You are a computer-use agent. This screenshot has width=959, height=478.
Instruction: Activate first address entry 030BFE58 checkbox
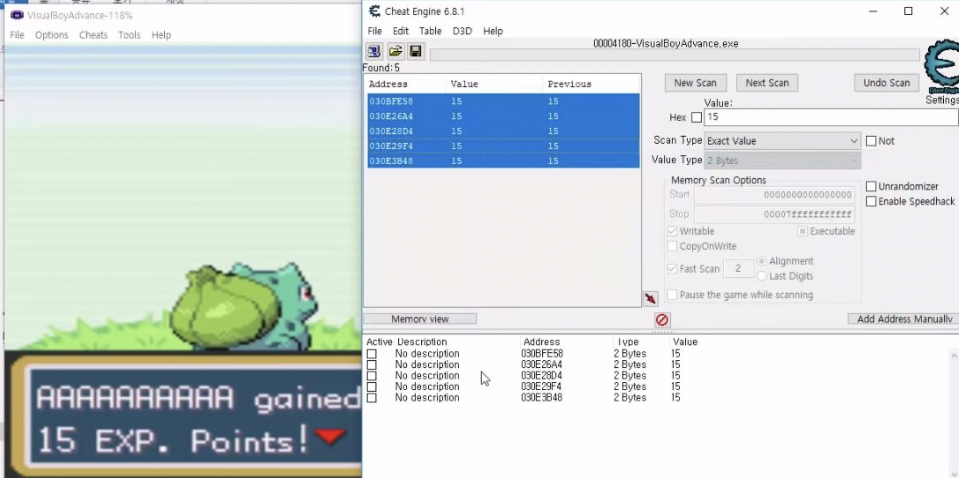pyautogui.click(x=372, y=354)
